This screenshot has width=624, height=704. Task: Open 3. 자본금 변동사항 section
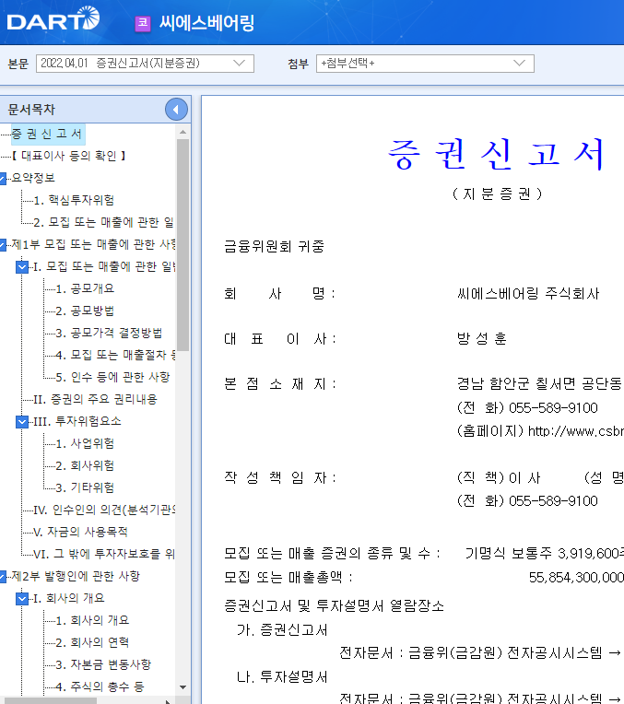tap(103, 664)
